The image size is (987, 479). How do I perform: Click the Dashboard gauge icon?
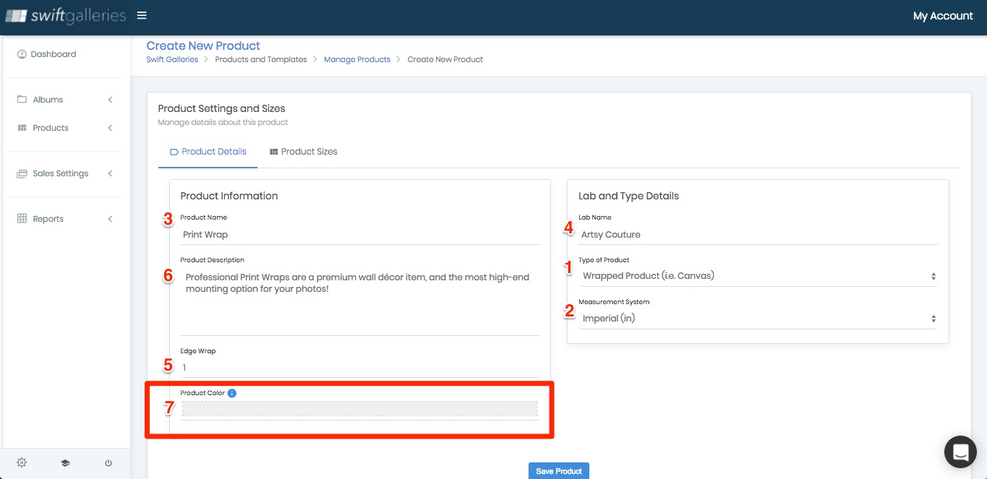point(22,54)
